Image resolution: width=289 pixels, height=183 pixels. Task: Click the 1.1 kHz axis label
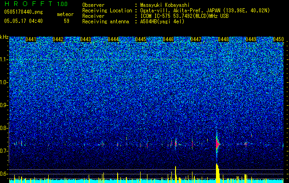[4, 59]
